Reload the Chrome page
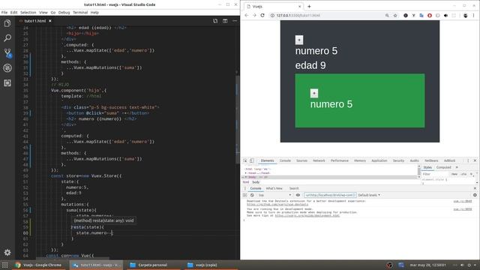 click(262, 15)
